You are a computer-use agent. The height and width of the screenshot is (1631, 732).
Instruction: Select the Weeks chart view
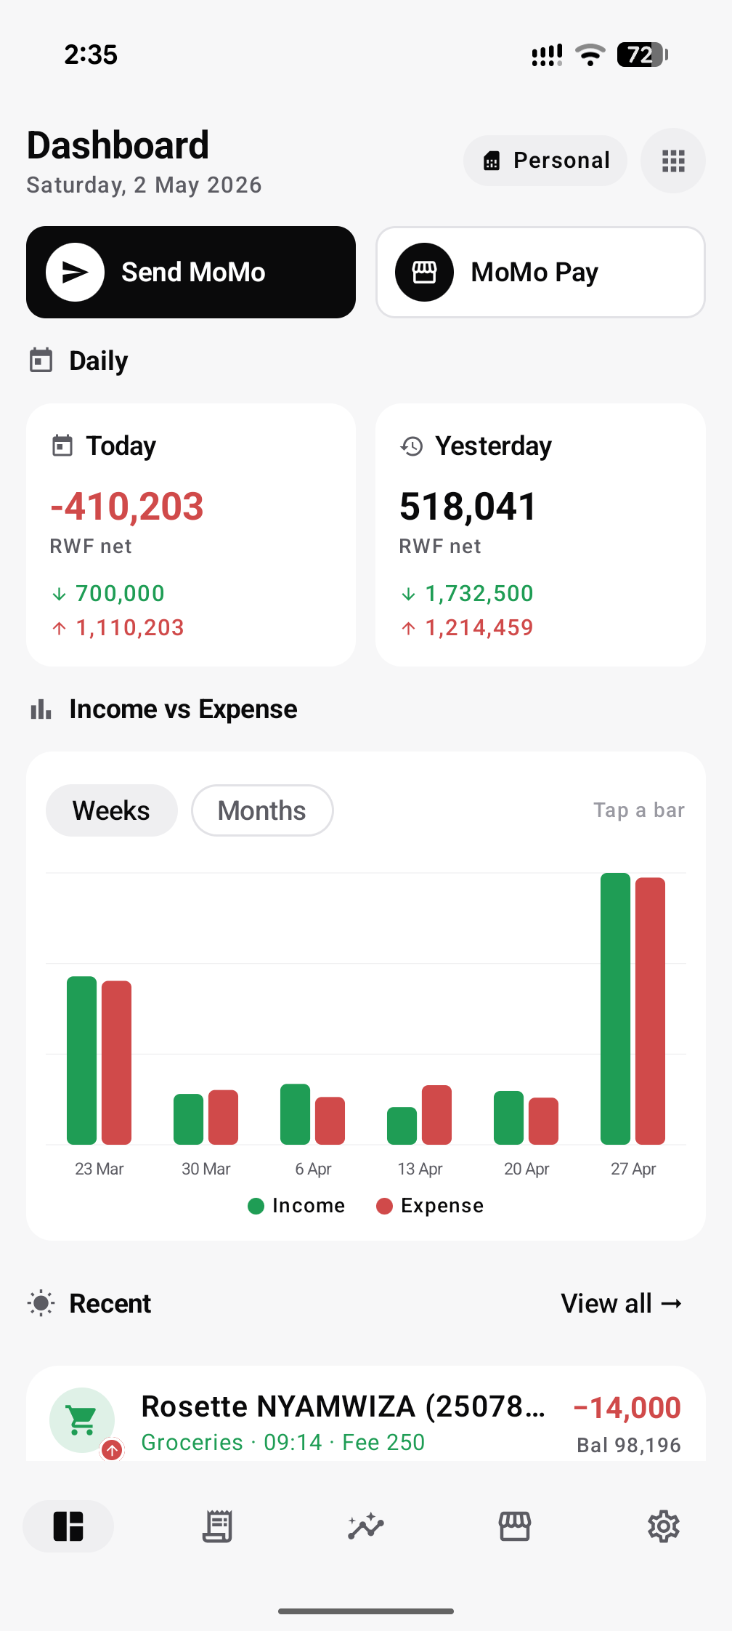(112, 810)
